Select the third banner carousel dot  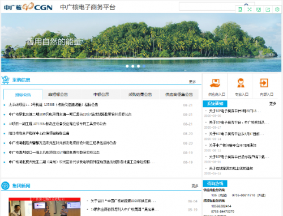click(138, 66)
